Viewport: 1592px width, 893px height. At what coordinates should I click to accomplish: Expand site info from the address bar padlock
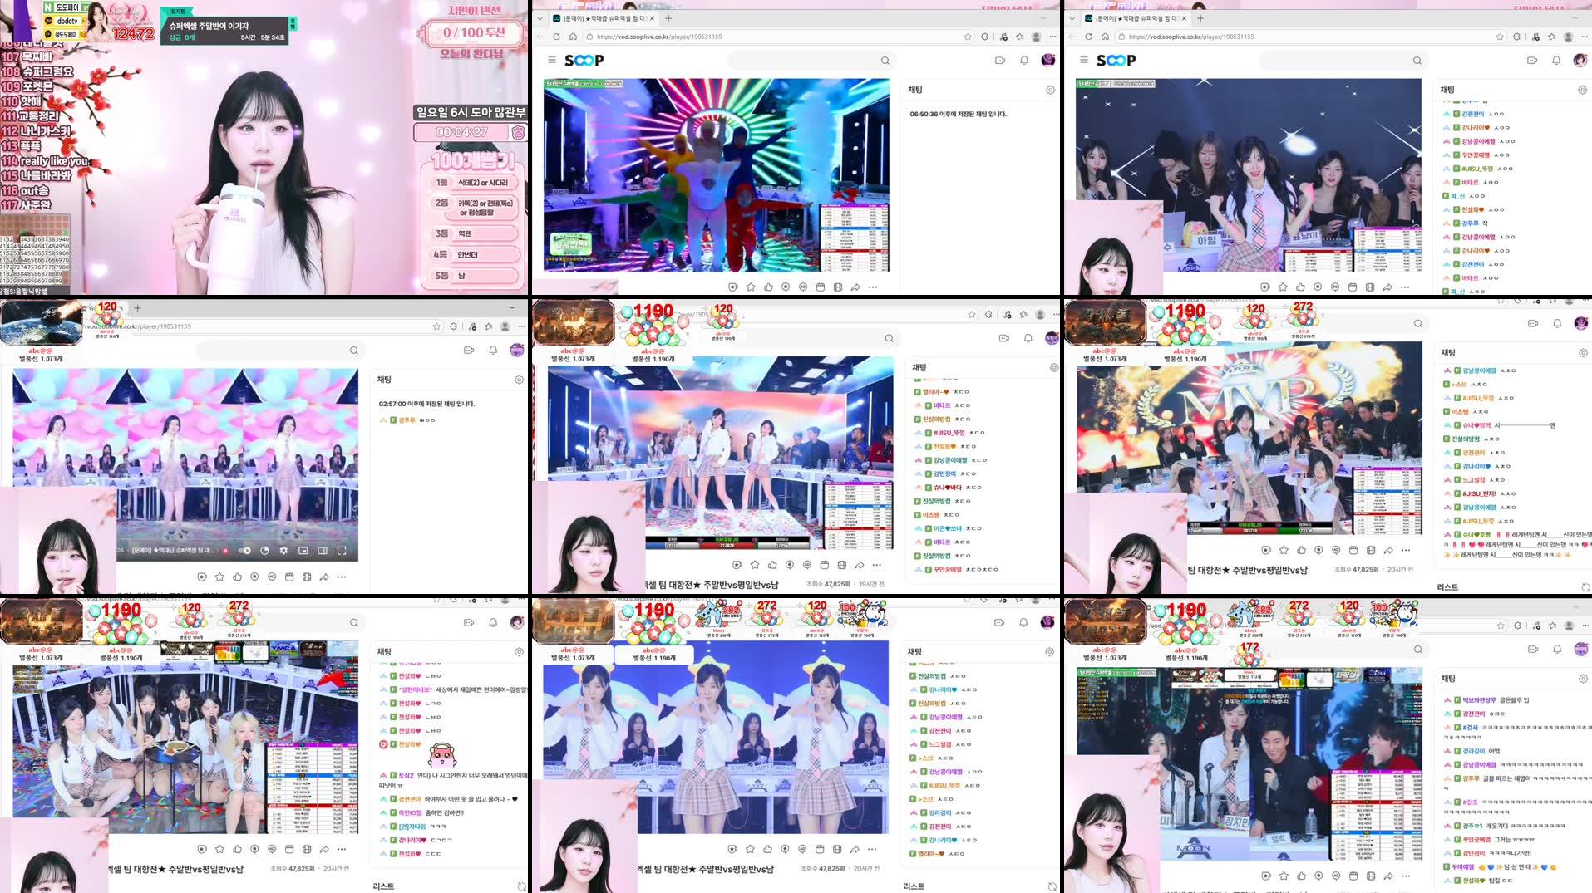tap(590, 37)
